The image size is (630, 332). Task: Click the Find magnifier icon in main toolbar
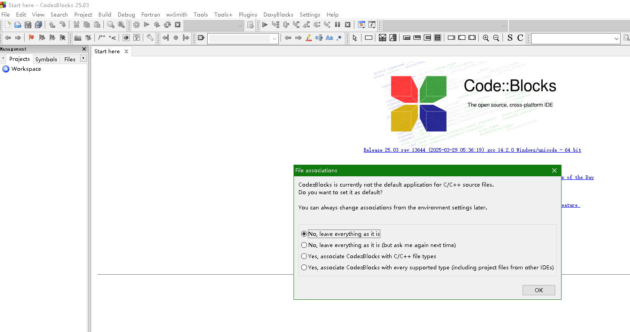click(111, 25)
